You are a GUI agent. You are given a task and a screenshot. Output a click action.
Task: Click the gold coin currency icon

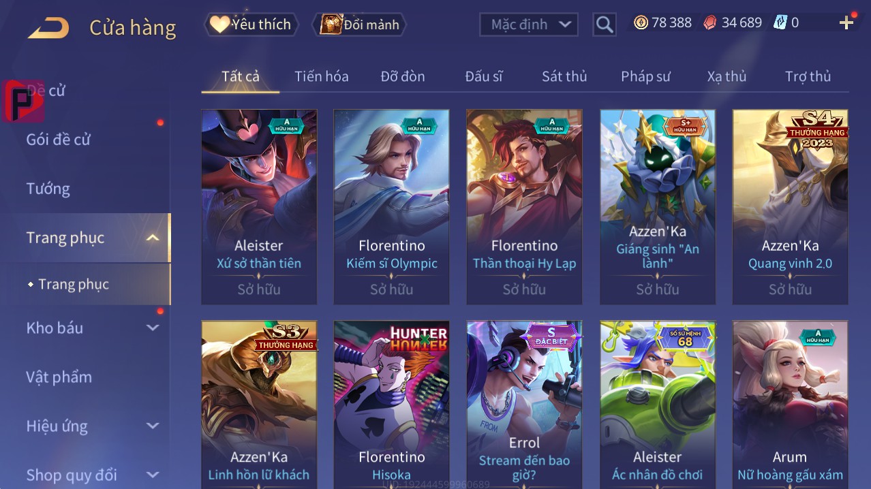point(641,22)
